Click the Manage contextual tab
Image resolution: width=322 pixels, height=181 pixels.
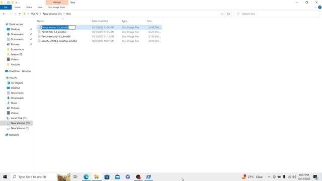coord(57,2)
